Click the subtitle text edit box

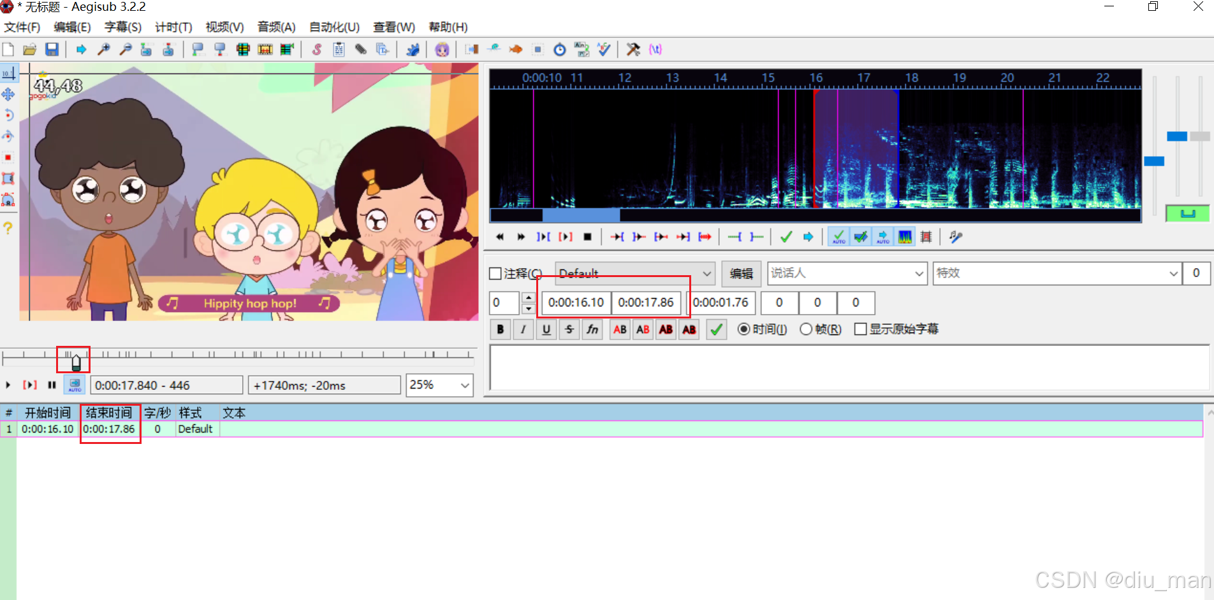(849, 368)
